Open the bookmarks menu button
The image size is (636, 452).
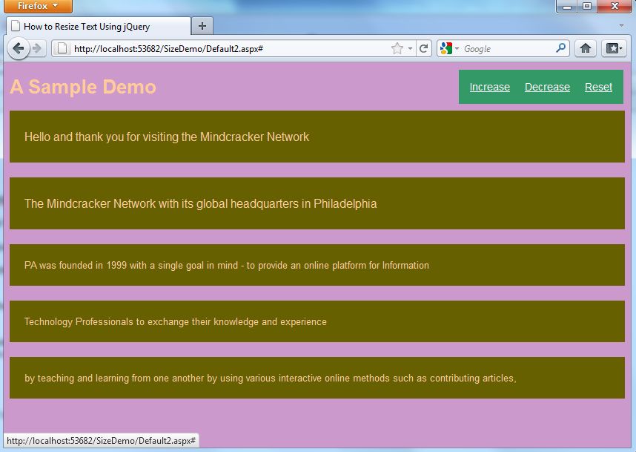[x=614, y=49]
